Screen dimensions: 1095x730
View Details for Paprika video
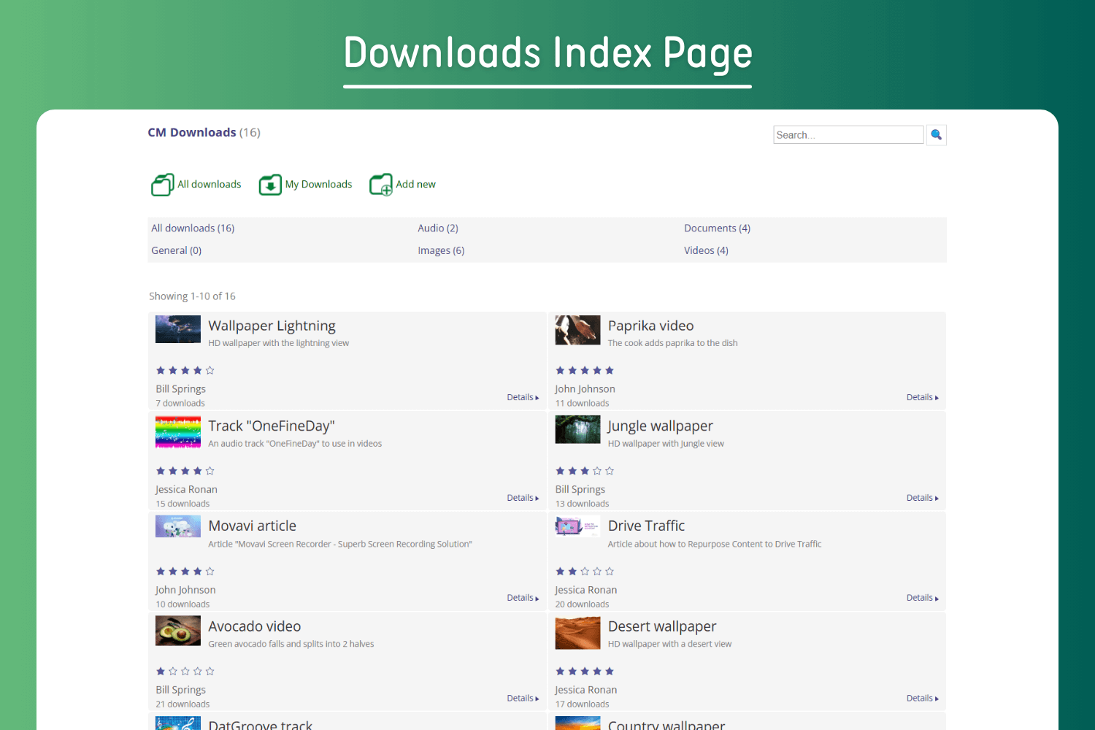(x=922, y=397)
